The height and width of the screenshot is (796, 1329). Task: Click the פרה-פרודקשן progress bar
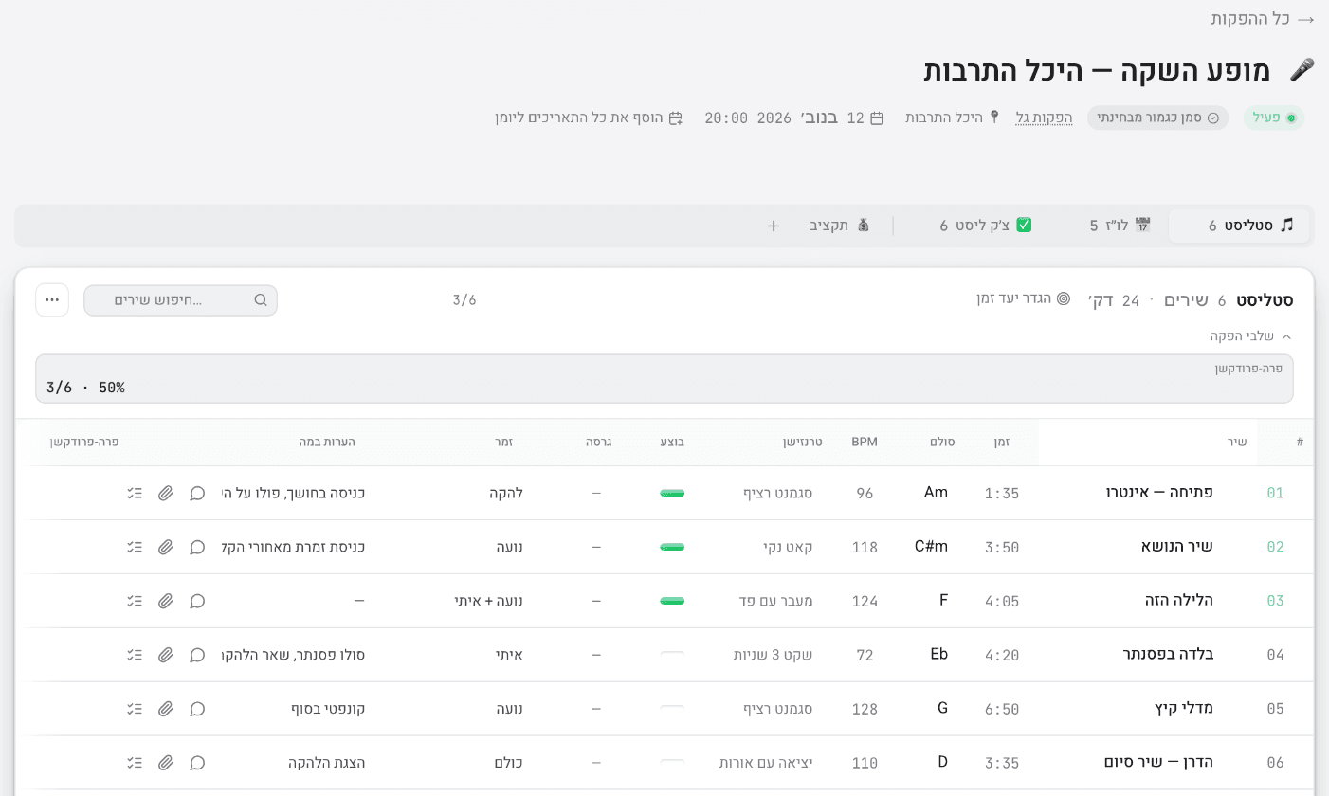click(664, 379)
